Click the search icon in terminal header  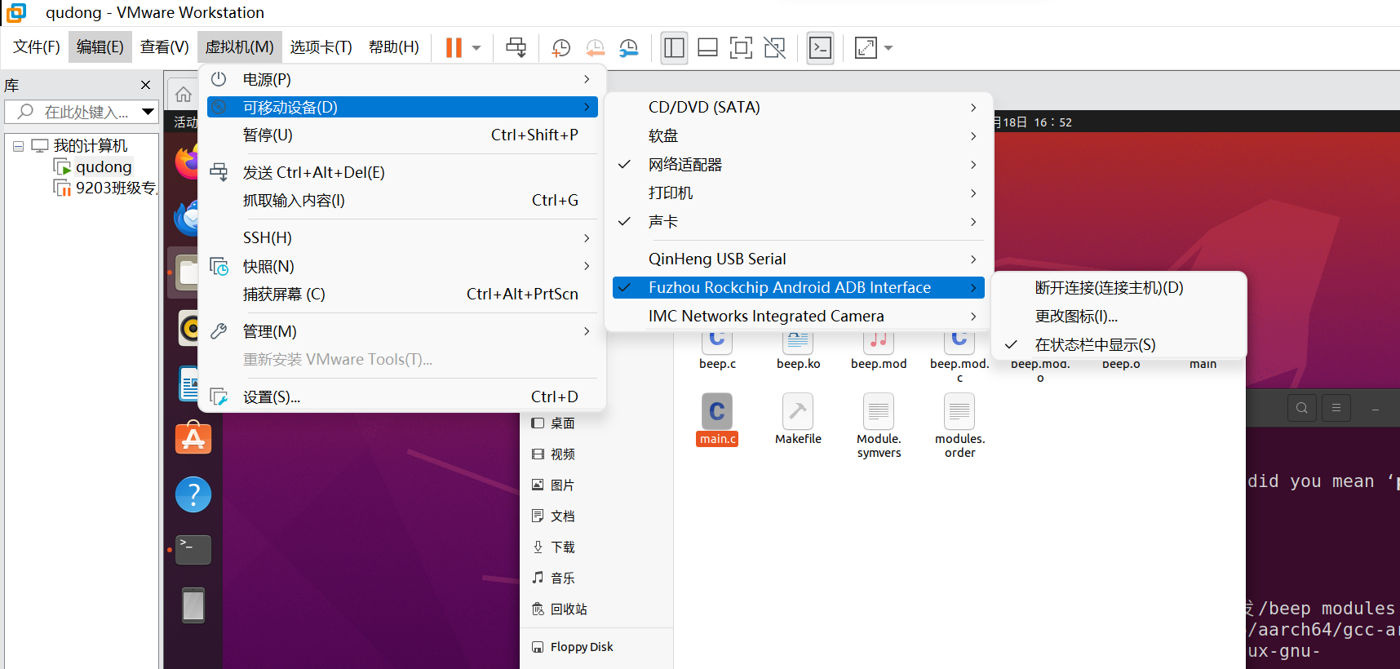pyautogui.click(x=1302, y=408)
